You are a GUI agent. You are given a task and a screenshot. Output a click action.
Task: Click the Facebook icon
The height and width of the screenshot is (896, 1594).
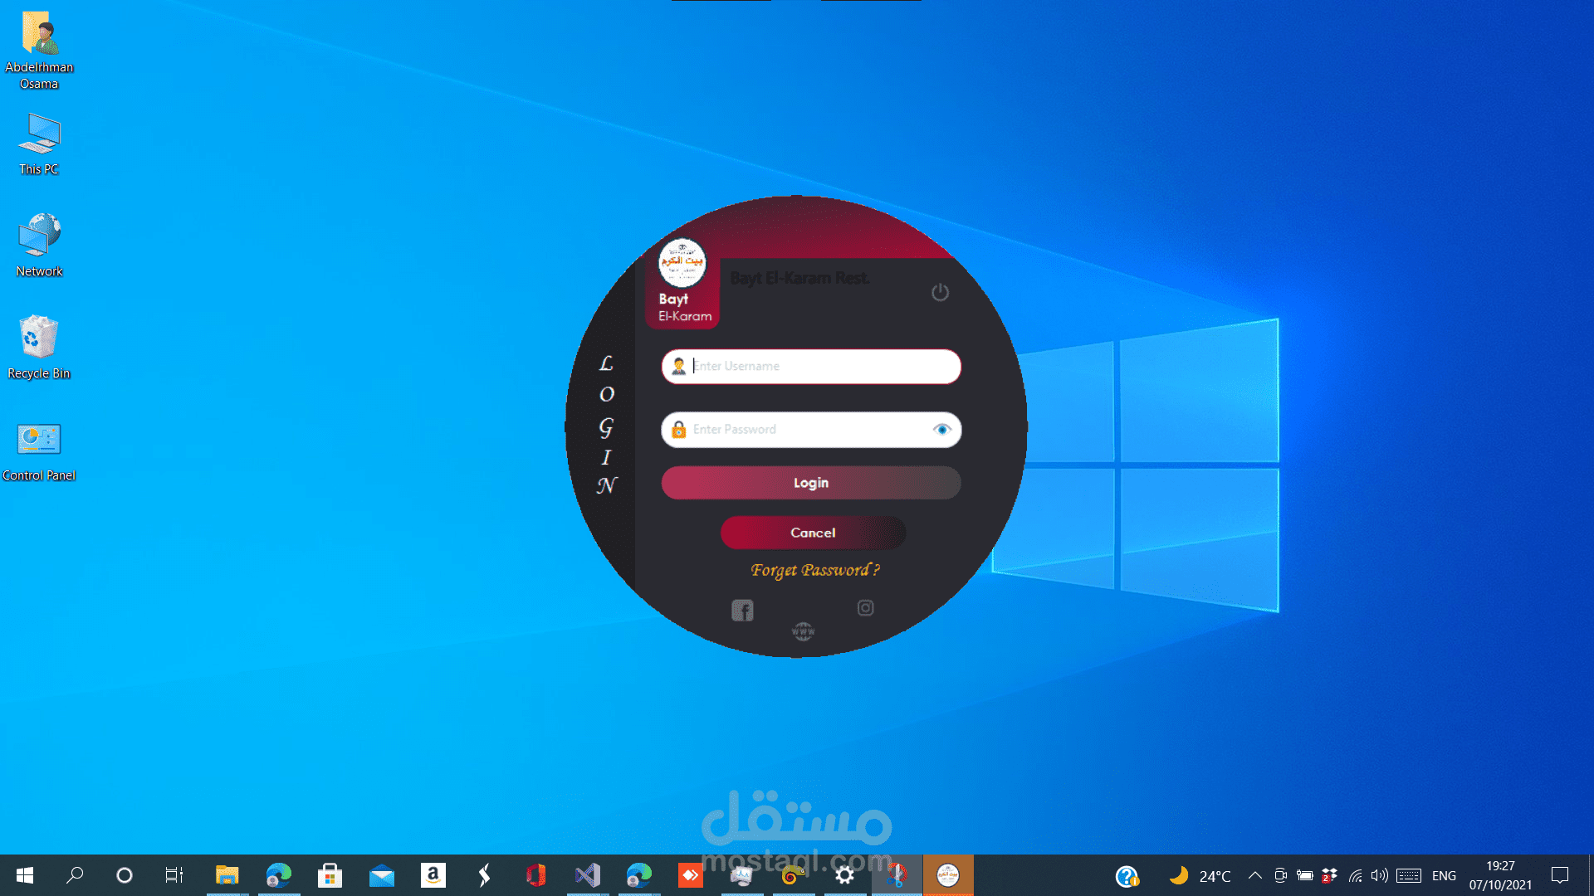coord(742,611)
